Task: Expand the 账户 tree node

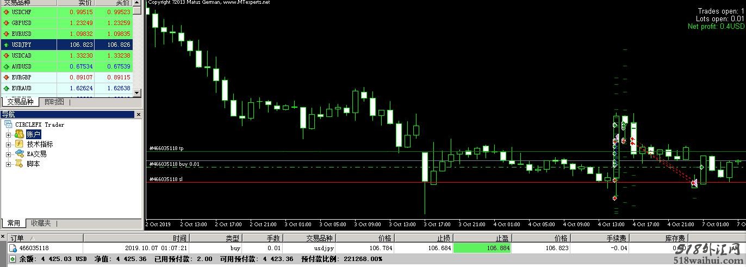Action: coord(8,134)
